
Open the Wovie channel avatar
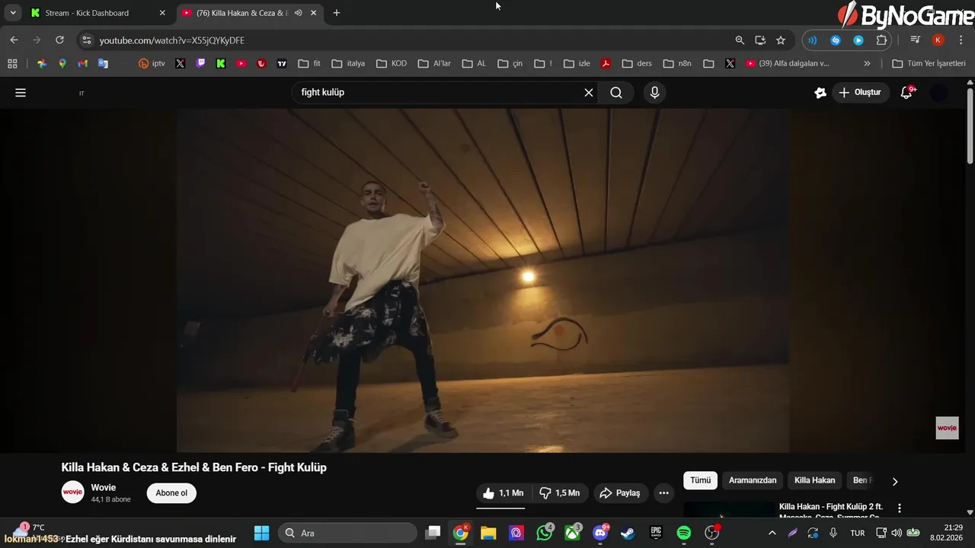(x=72, y=492)
